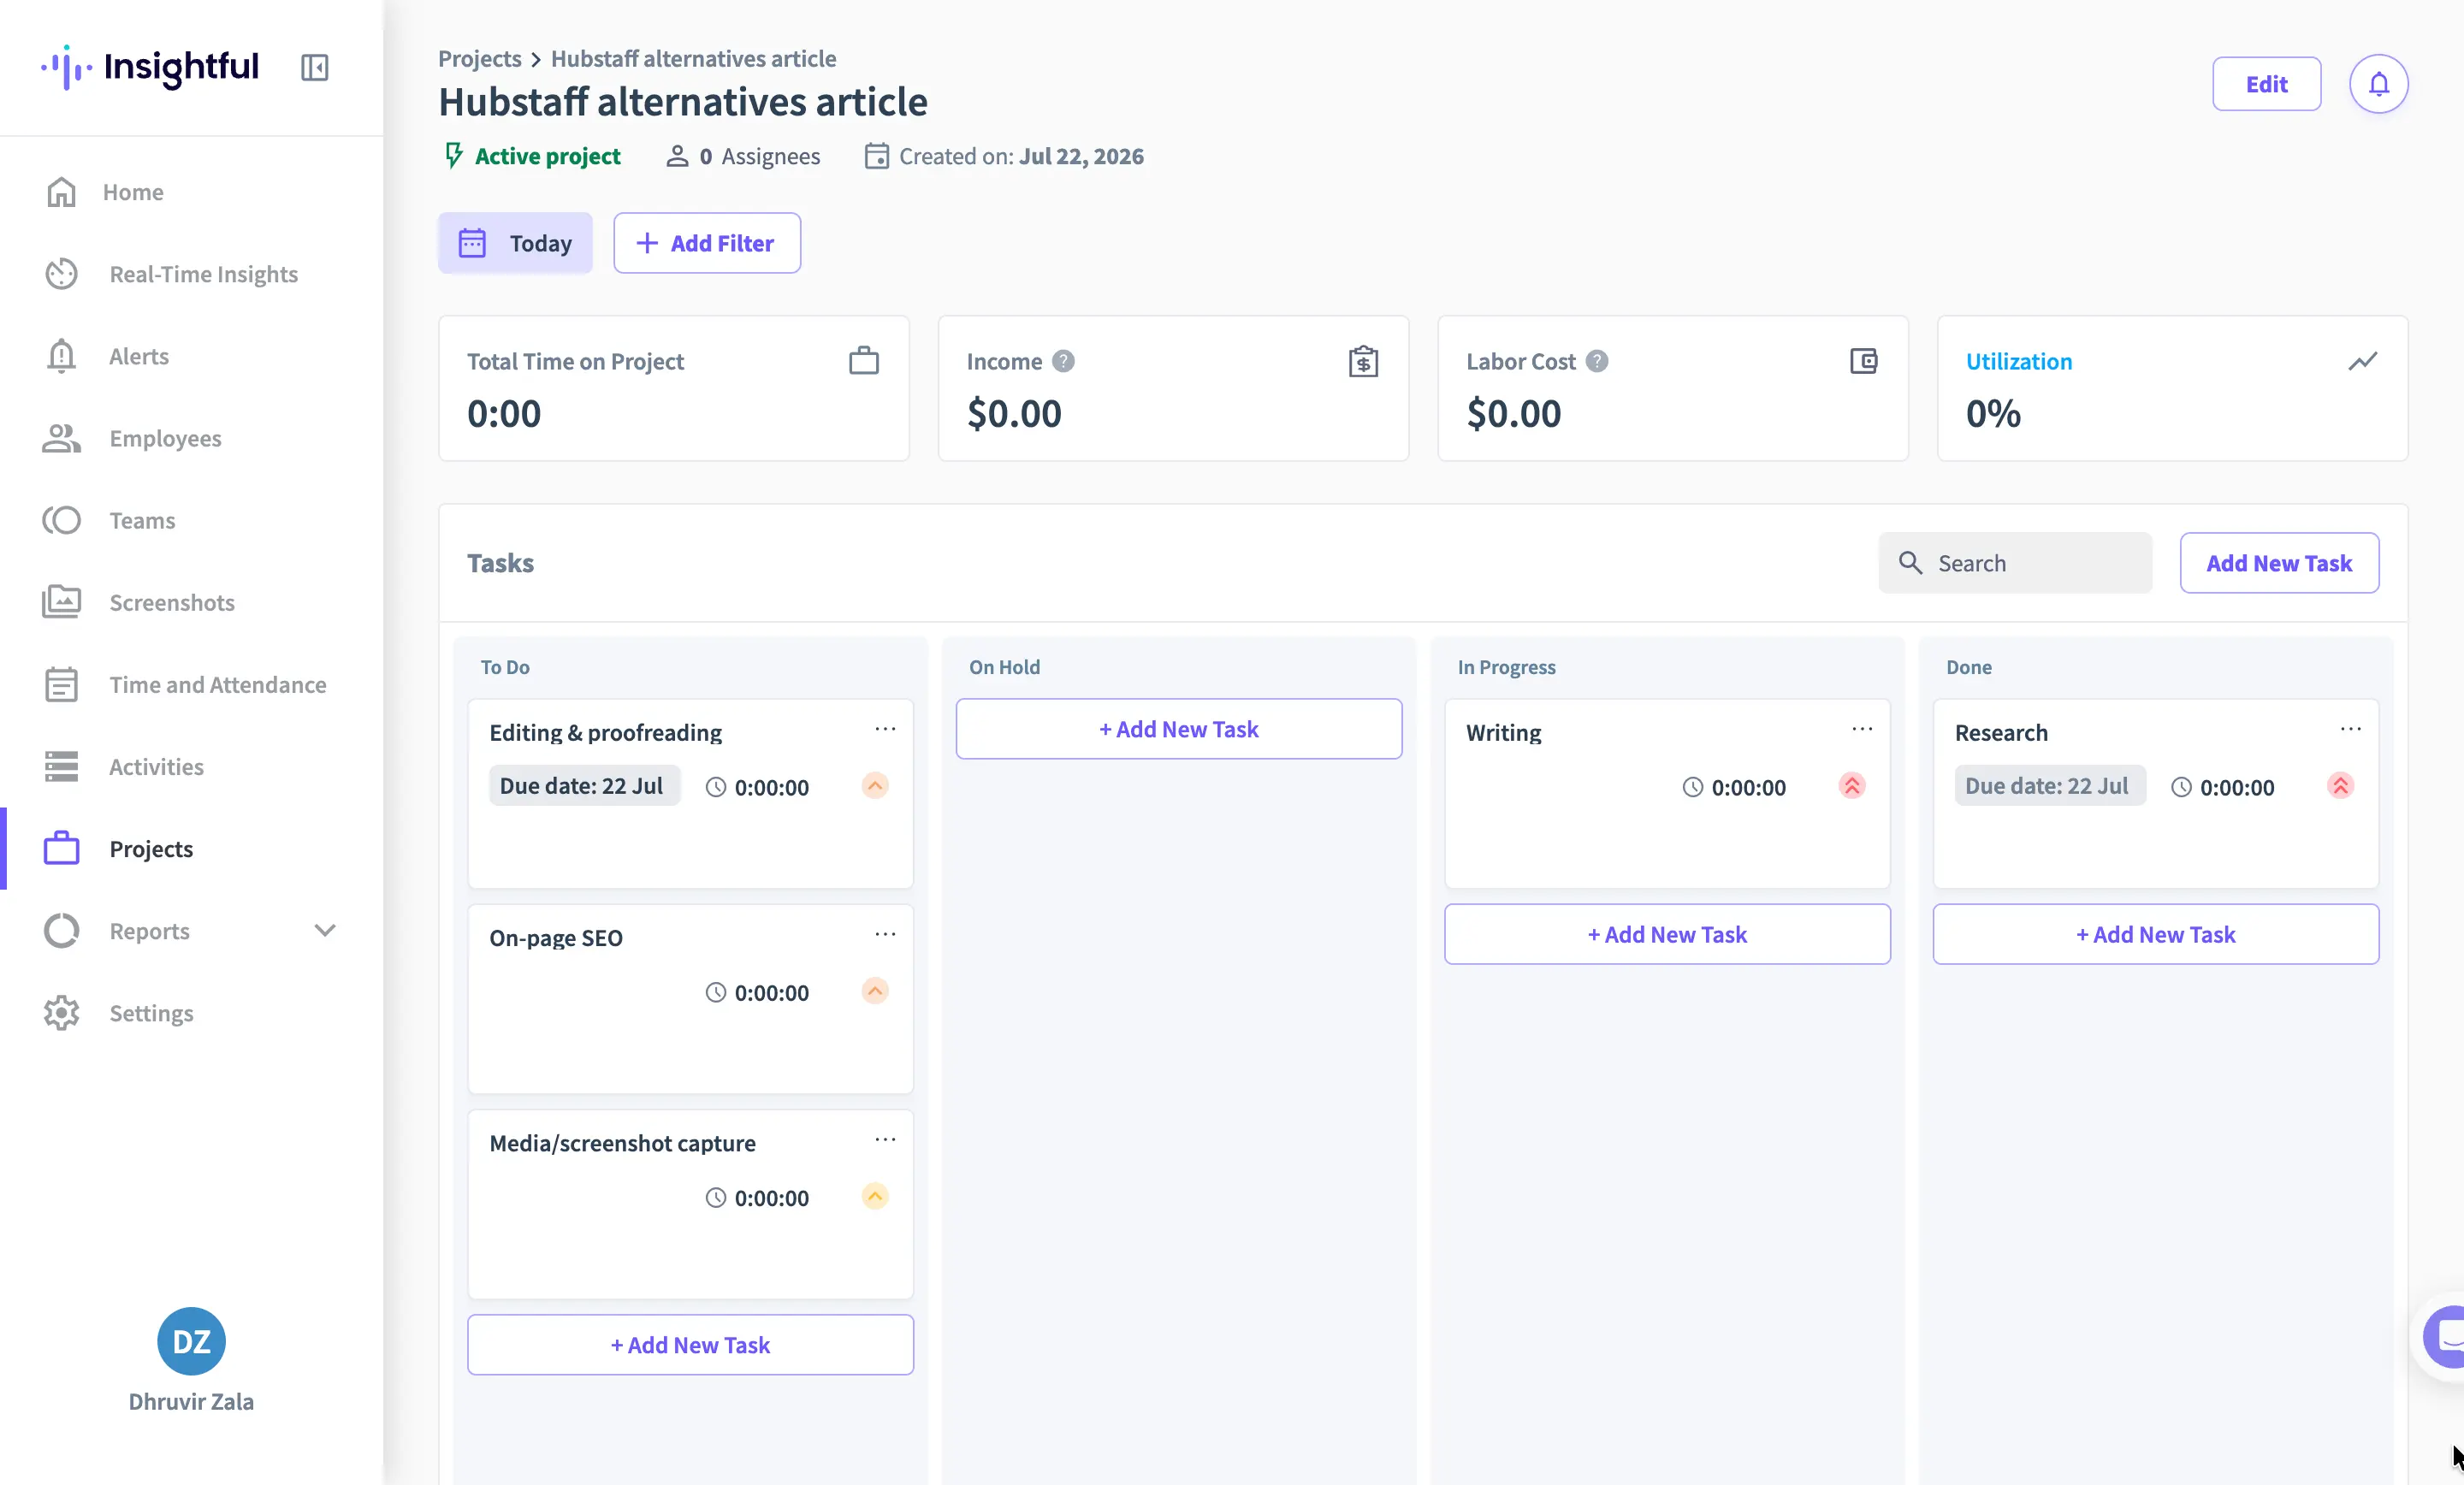This screenshot has height=1485, width=2464.
Task: Click Add Filter button
Action: (x=707, y=243)
